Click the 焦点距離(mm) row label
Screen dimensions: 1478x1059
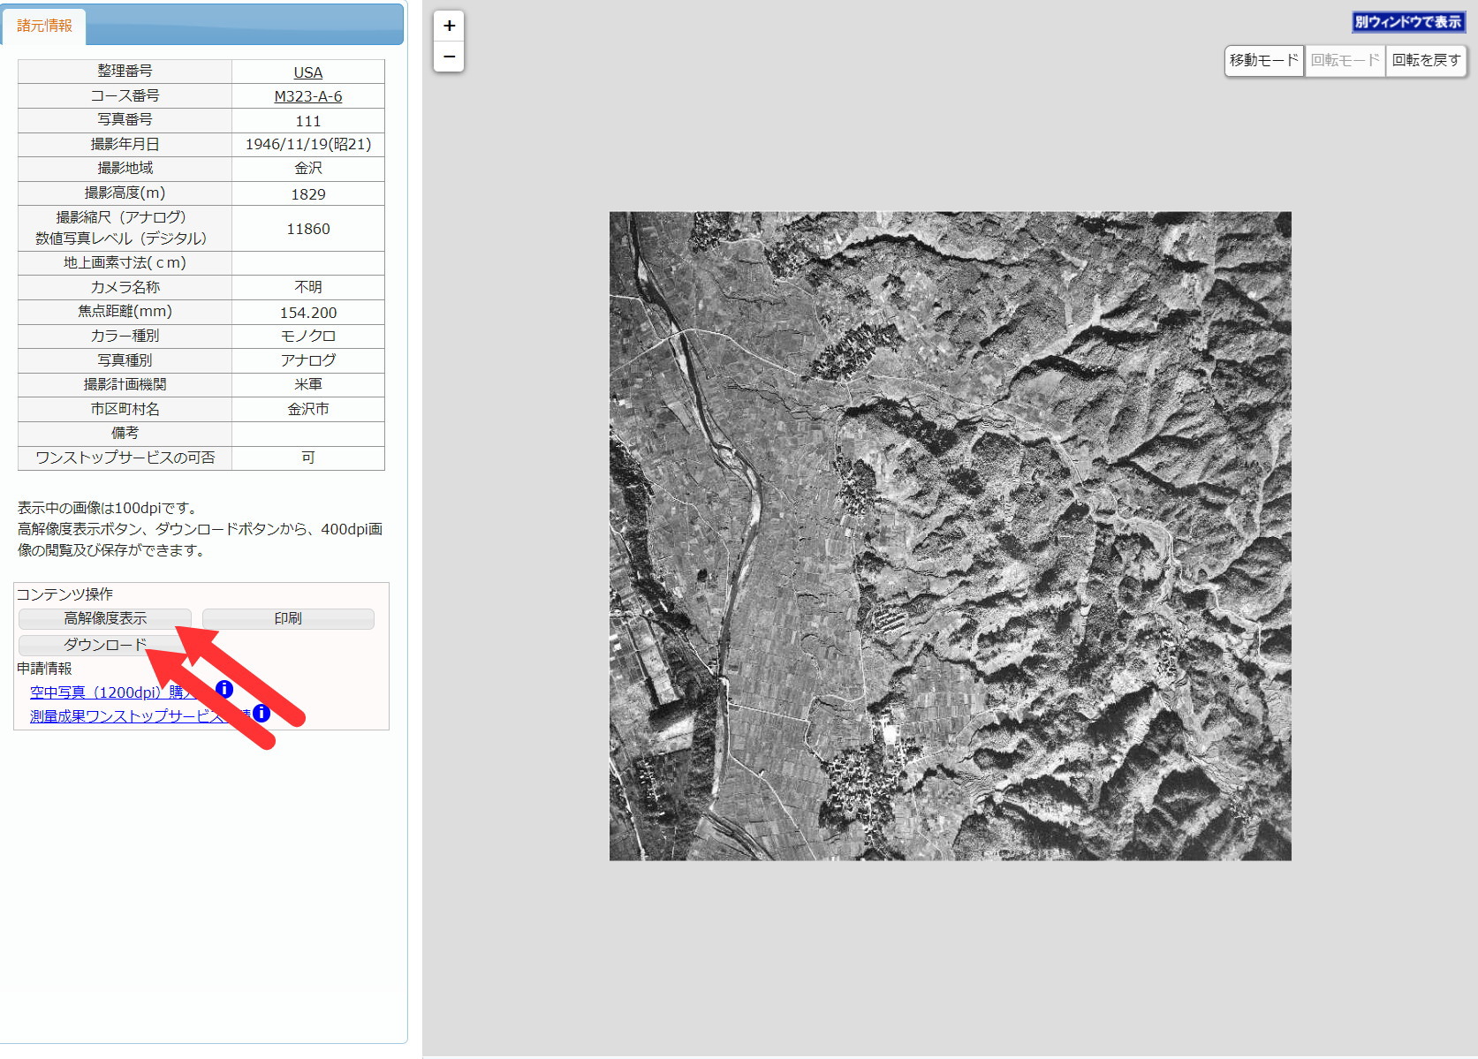(125, 311)
